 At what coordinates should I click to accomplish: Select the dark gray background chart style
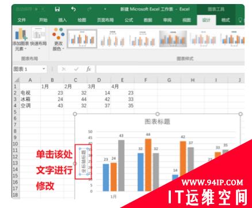(173, 39)
